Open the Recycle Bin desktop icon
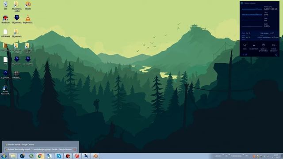This screenshot has width=283, height=159. point(5,5)
